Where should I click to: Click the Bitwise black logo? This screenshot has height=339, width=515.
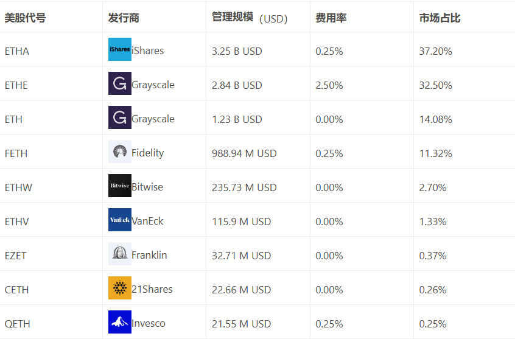120,186
